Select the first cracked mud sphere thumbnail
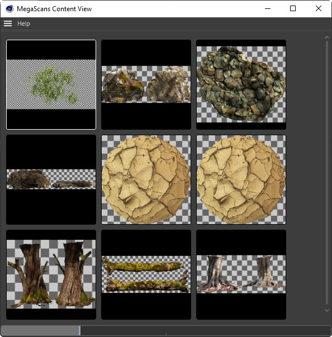Viewport: 332px width, 337px height. click(146, 179)
